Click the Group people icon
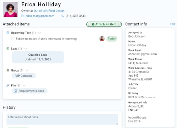Screen dimensions: 177x128 tap(8, 70)
